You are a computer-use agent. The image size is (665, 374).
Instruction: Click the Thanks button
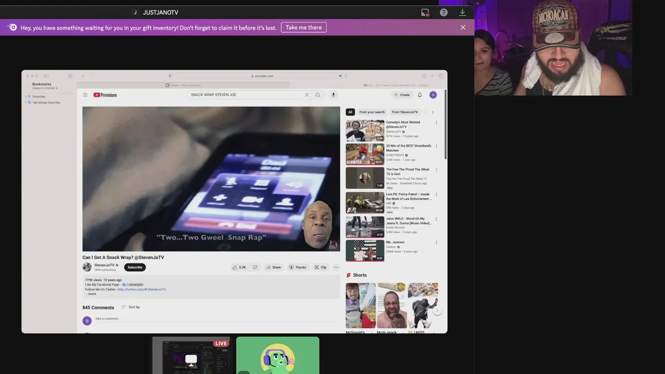coord(298,268)
